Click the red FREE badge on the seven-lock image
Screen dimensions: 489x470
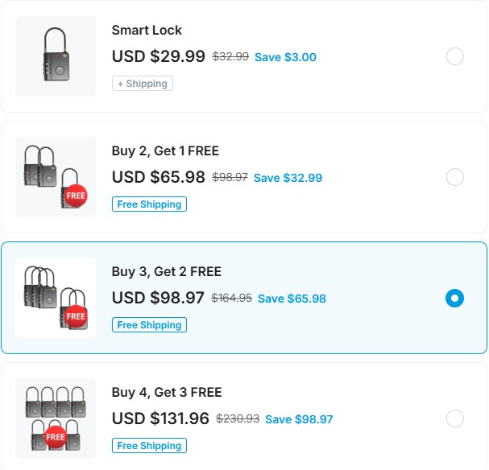pos(56,437)
